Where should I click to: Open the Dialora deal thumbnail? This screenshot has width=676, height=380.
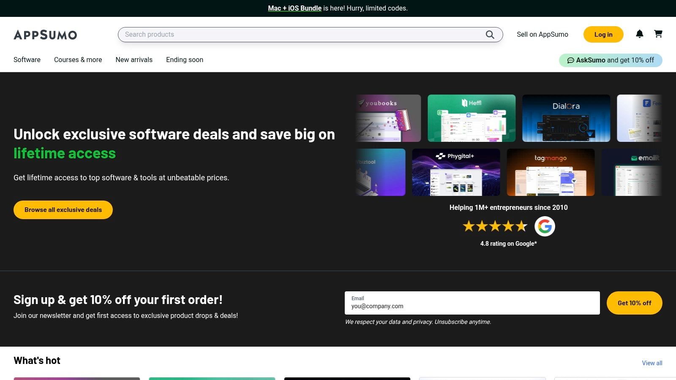[x=566, y=118]
